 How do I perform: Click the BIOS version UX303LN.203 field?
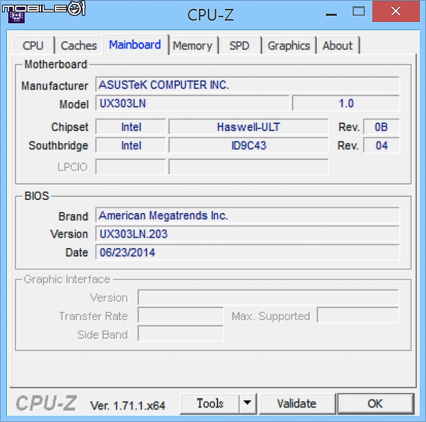(248, 234)
